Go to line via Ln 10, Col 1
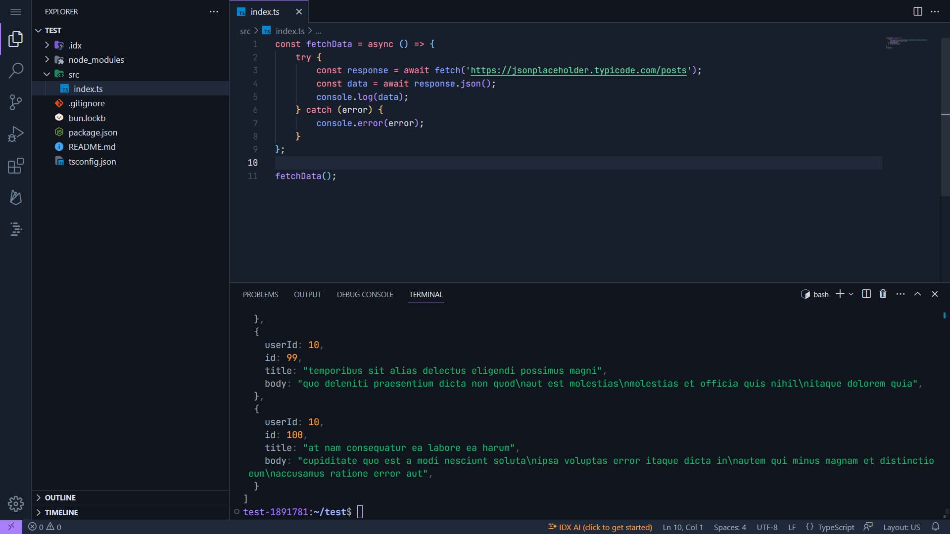This screenshot has height=534, width=950. point(683,527)
